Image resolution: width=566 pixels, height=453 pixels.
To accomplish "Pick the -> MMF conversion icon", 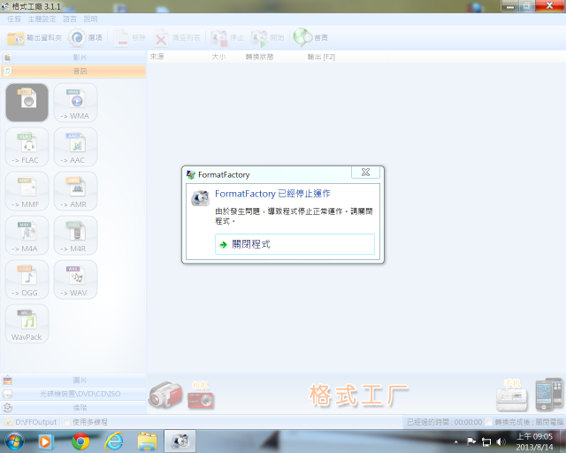I will pos(27,191).
